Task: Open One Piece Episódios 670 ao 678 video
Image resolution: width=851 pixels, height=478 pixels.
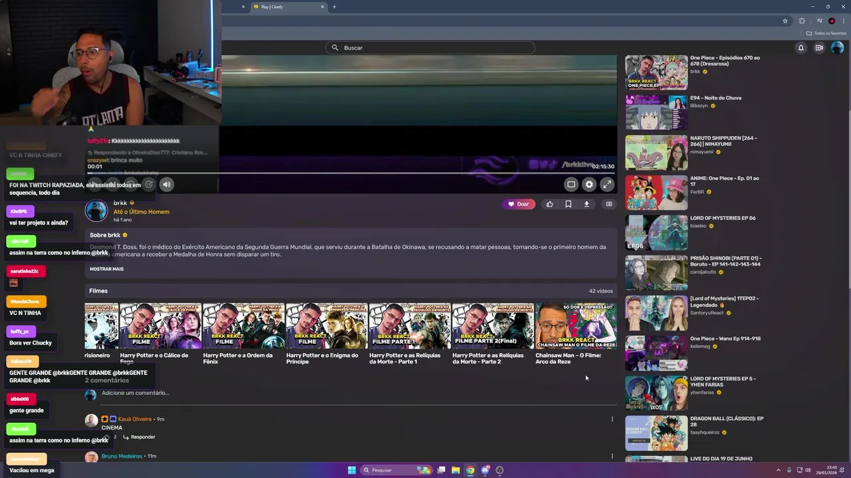Action: click(656, 72)
